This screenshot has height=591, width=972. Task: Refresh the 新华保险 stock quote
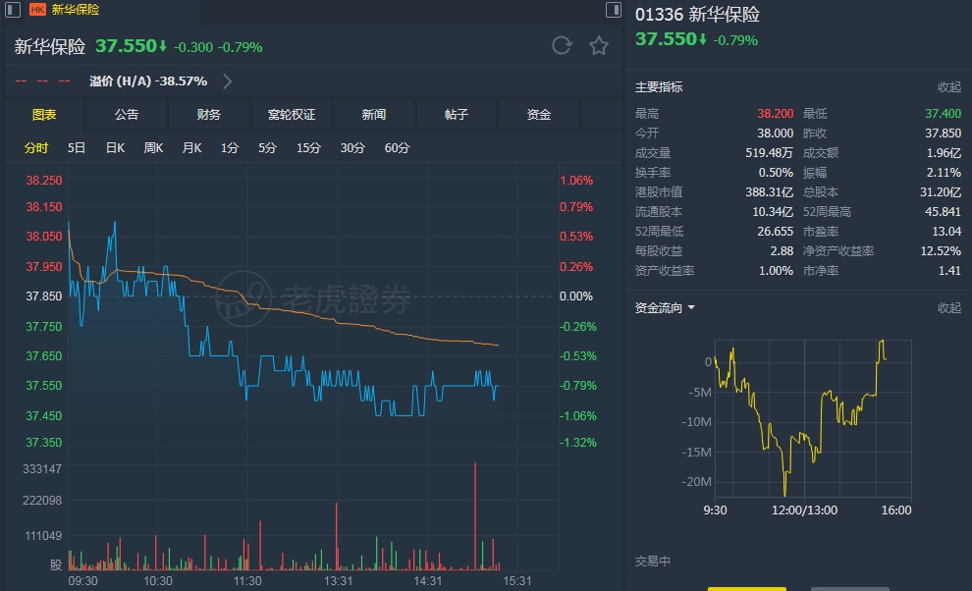(562, 45)
